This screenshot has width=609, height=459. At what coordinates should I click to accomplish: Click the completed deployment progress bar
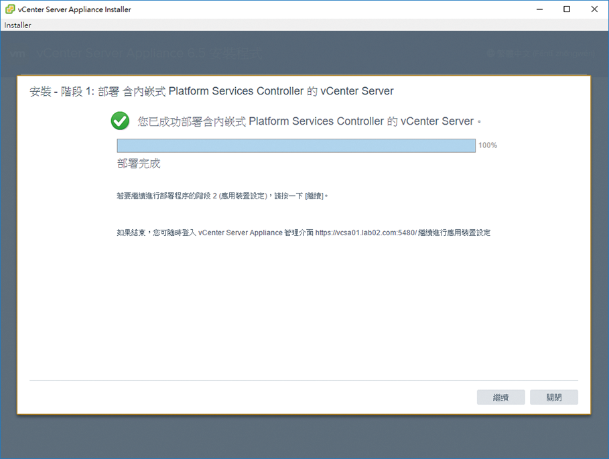click(296, 145)
